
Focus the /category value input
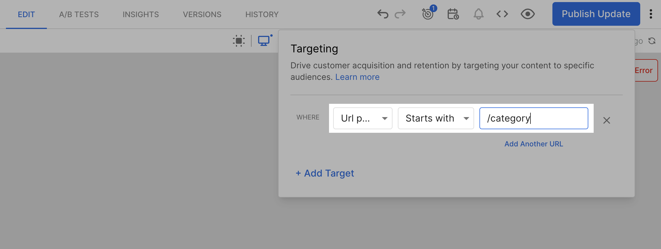(x=534, y=118)
